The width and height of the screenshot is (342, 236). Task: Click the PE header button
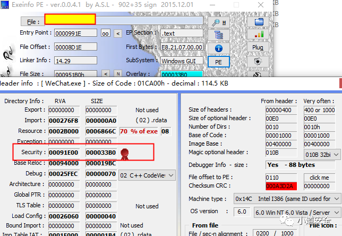pos(218,62)
